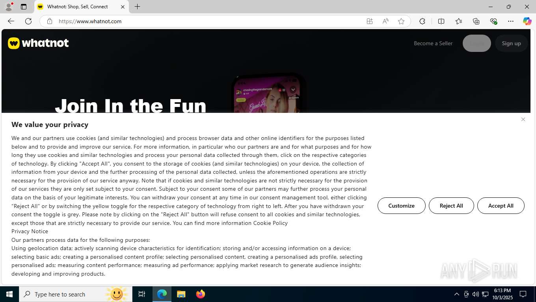Launch Copilot from the toolbar
Screen dimensions: 536x302
527,21
